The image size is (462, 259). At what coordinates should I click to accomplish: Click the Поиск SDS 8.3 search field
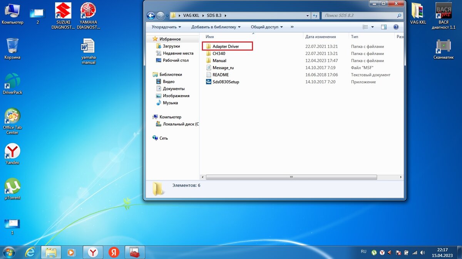tap(360, 15)
